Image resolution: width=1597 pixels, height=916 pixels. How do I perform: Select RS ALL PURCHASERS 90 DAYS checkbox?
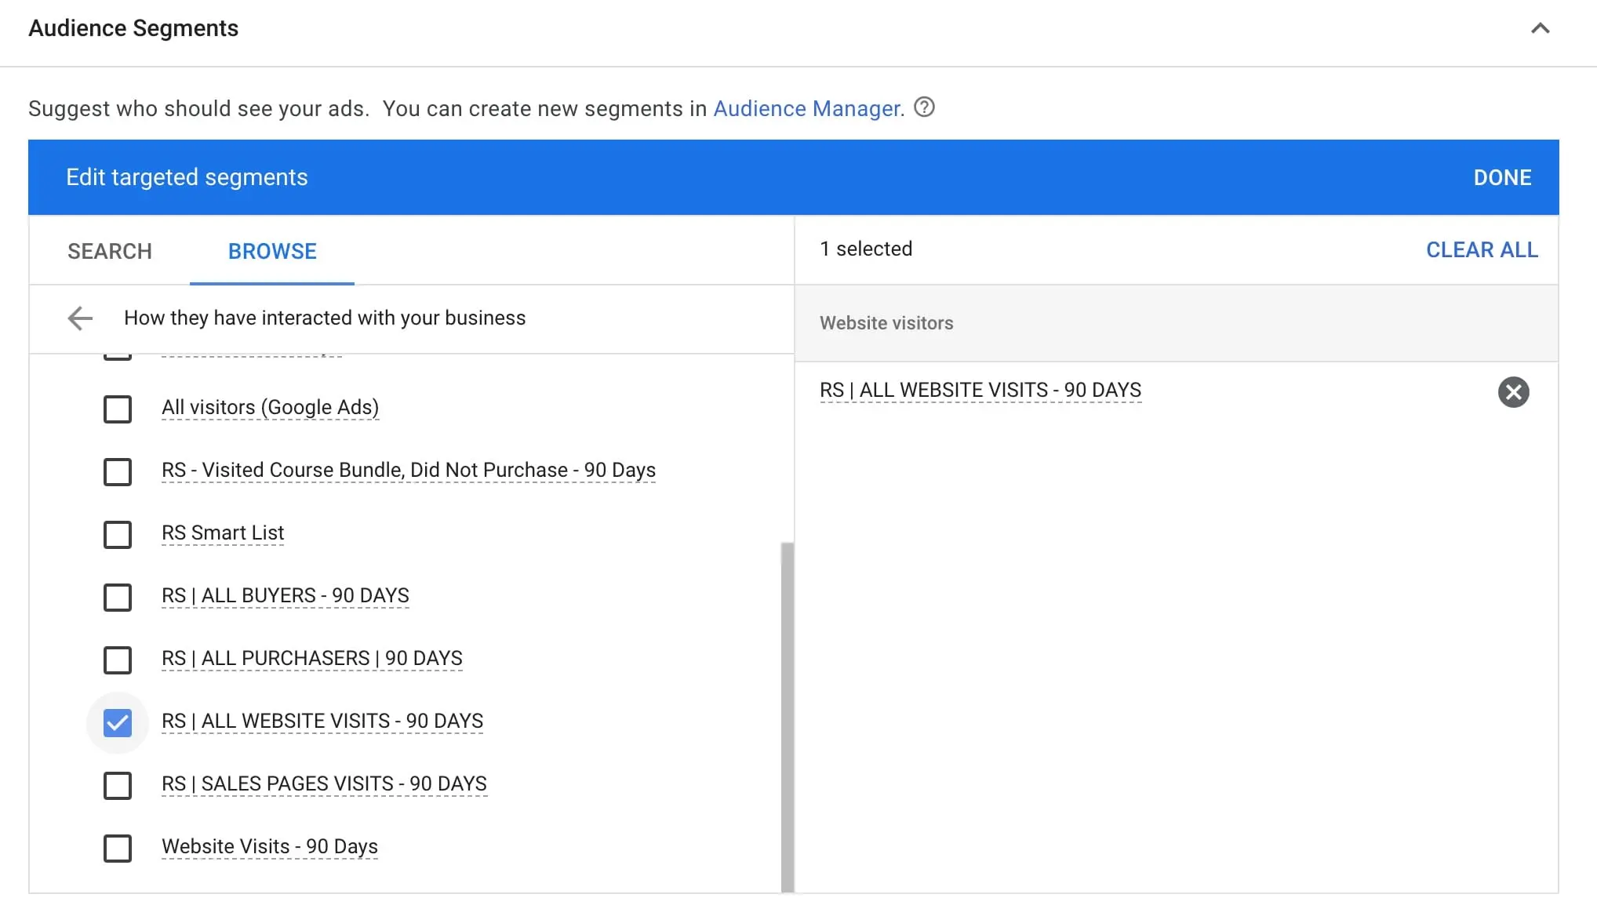point(118,660)
